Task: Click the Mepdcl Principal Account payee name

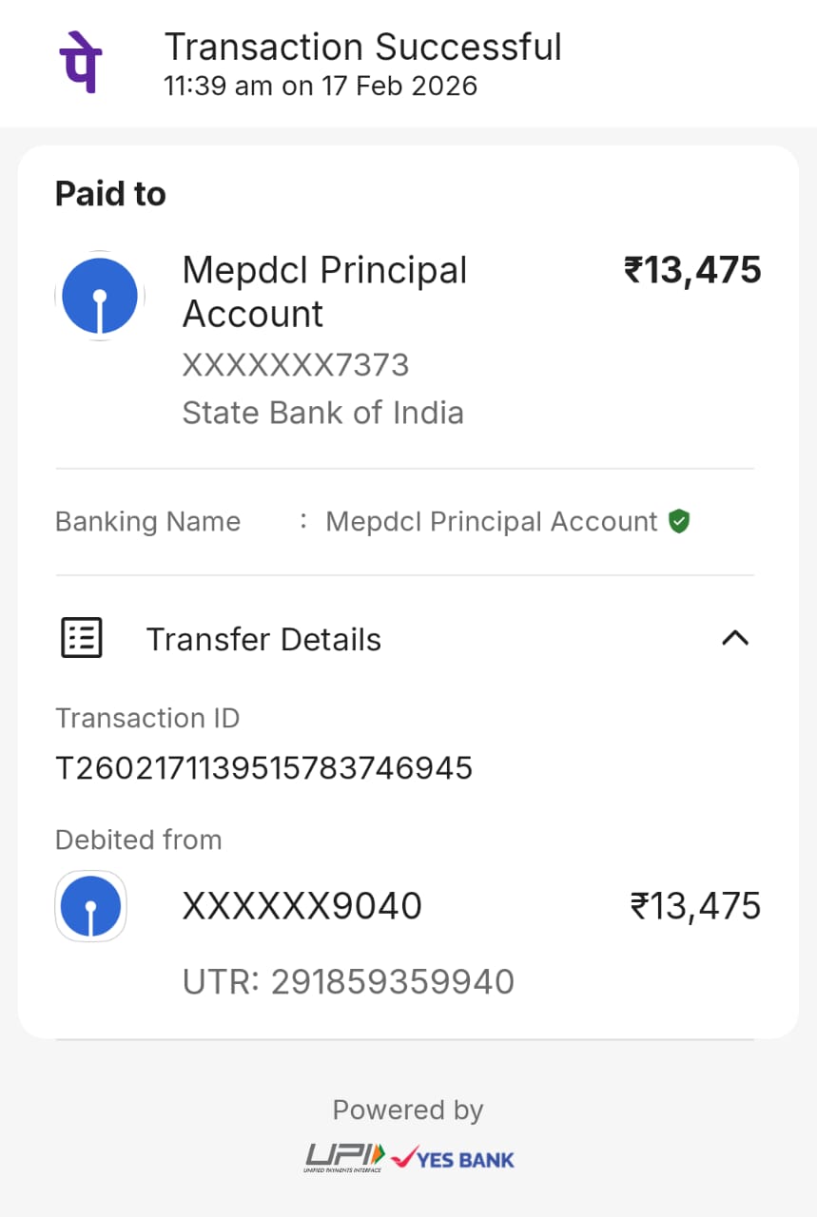Action: [x=324, y=292]
